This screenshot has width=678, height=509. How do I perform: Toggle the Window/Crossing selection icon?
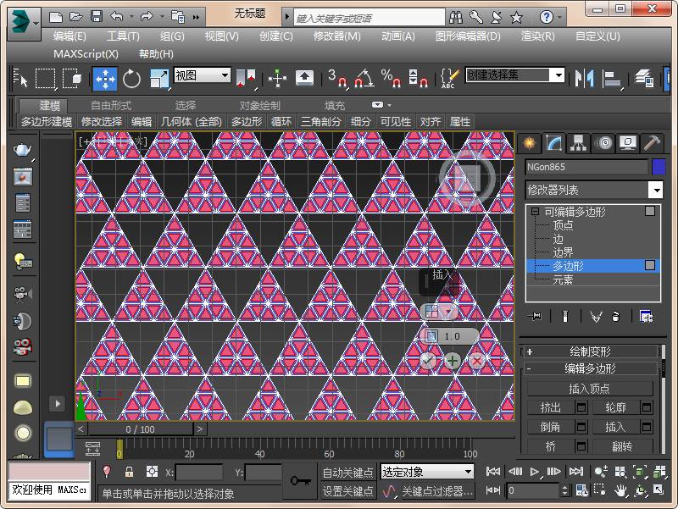pyautogui.click(x=72, y=79)
